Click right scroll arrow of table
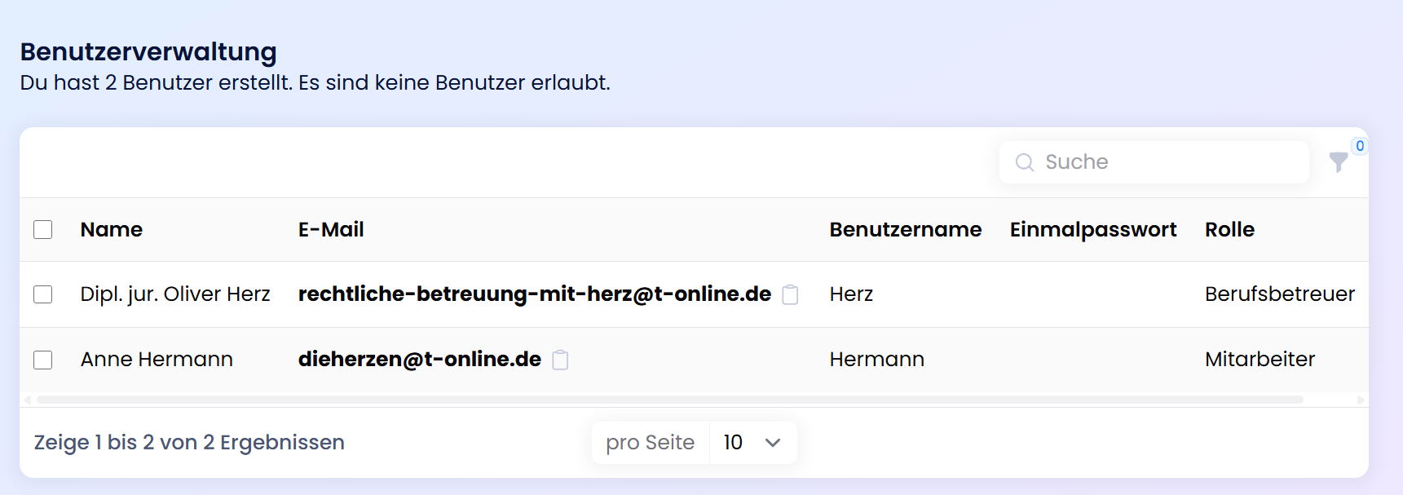The image size is (1403, 495). coord(1361,400)
